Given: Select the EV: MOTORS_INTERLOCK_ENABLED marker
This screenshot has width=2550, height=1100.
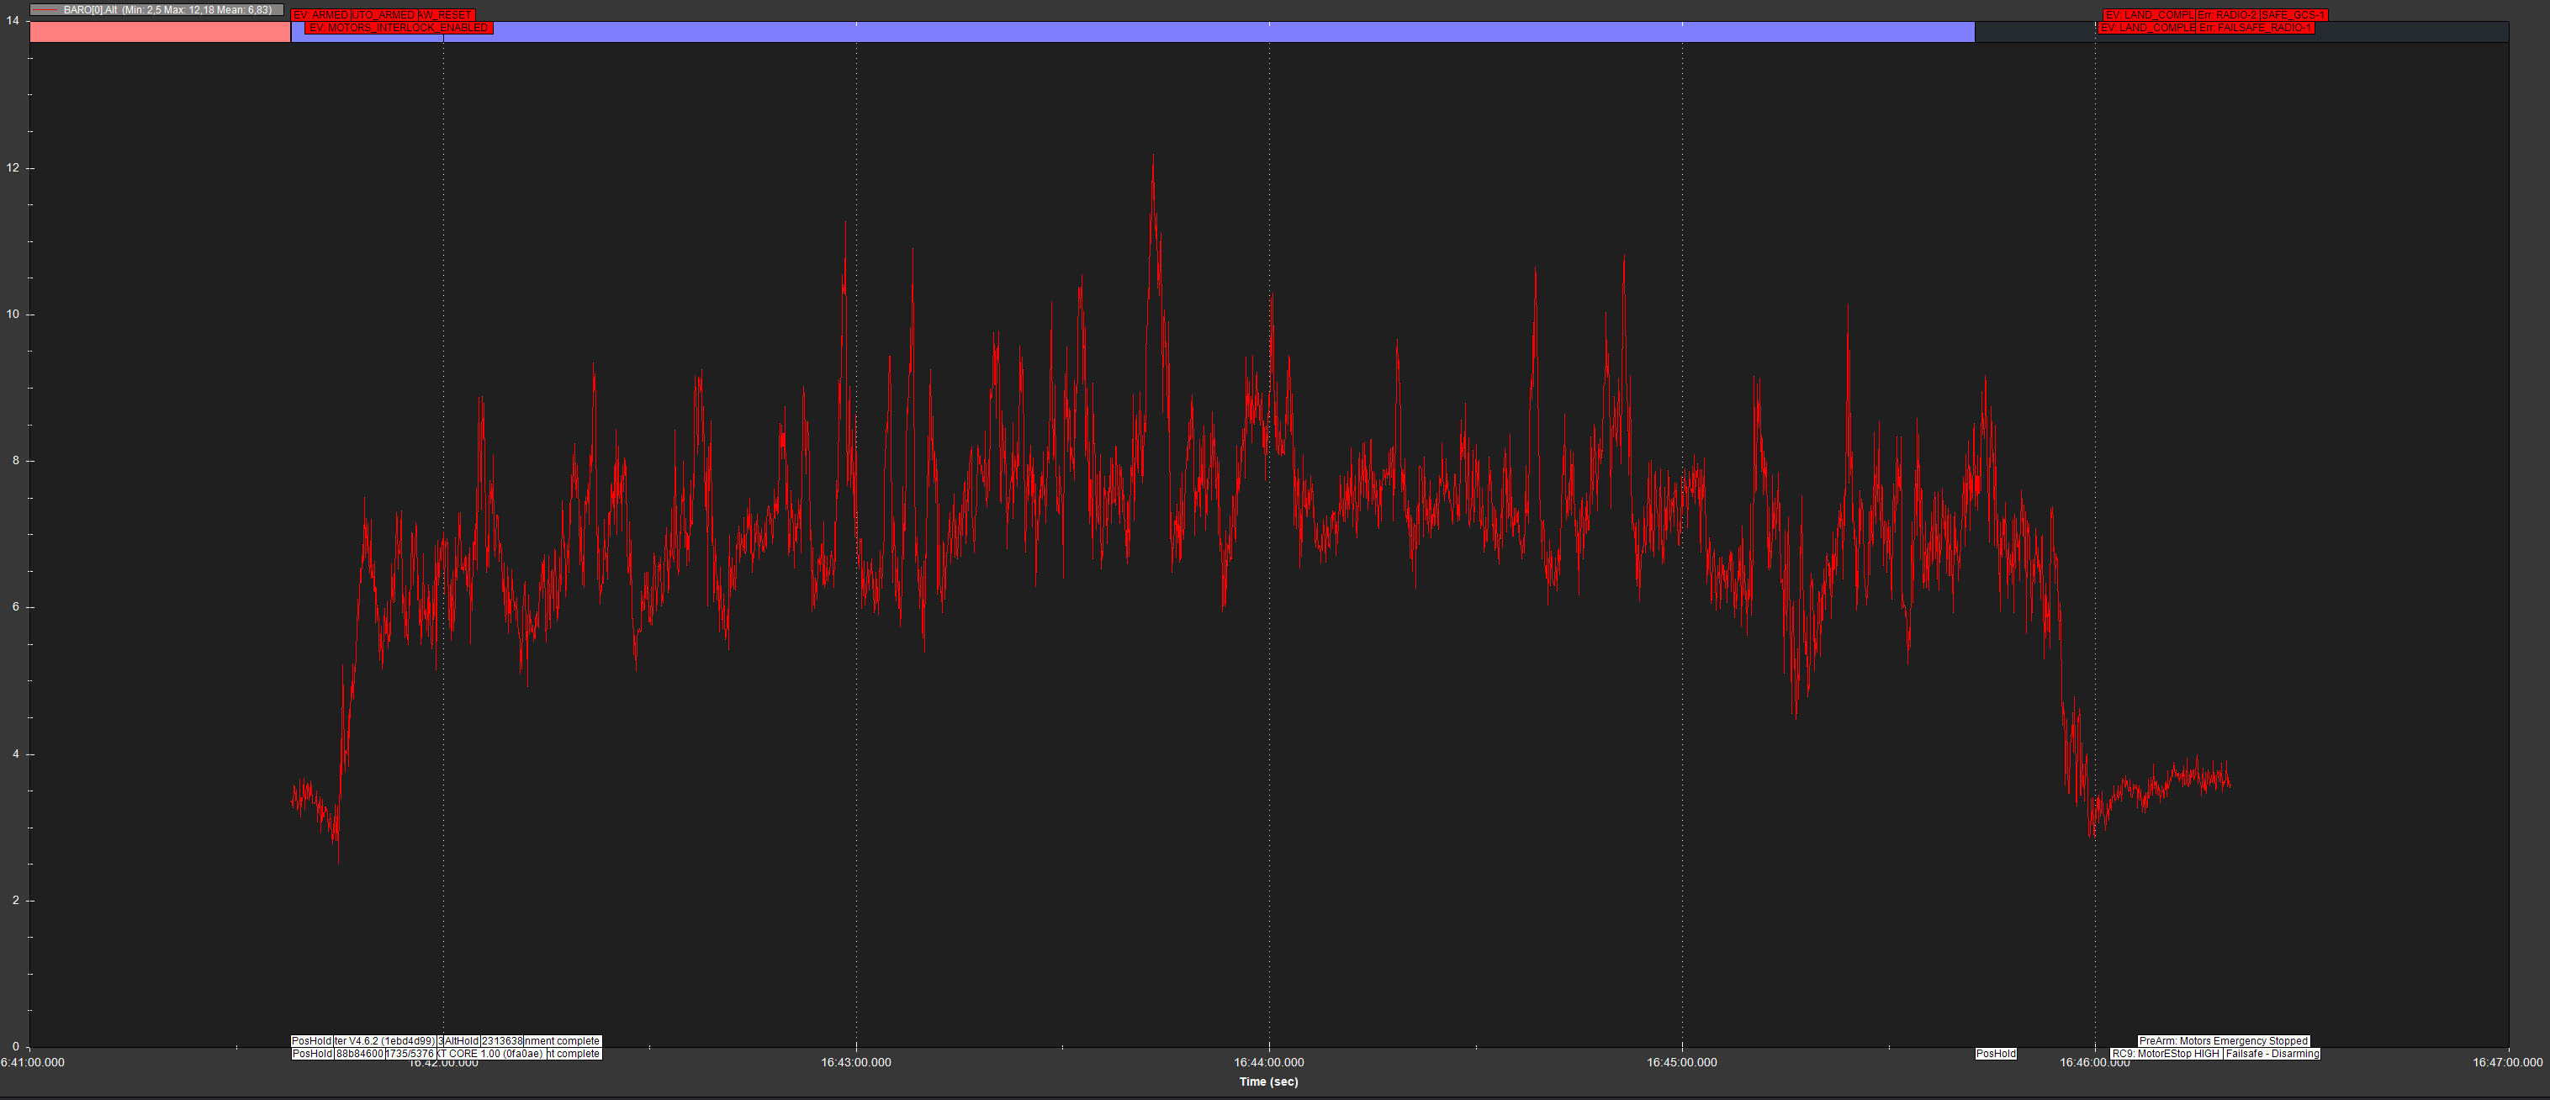Looking at the screenshot, I should tap(399, 28).
